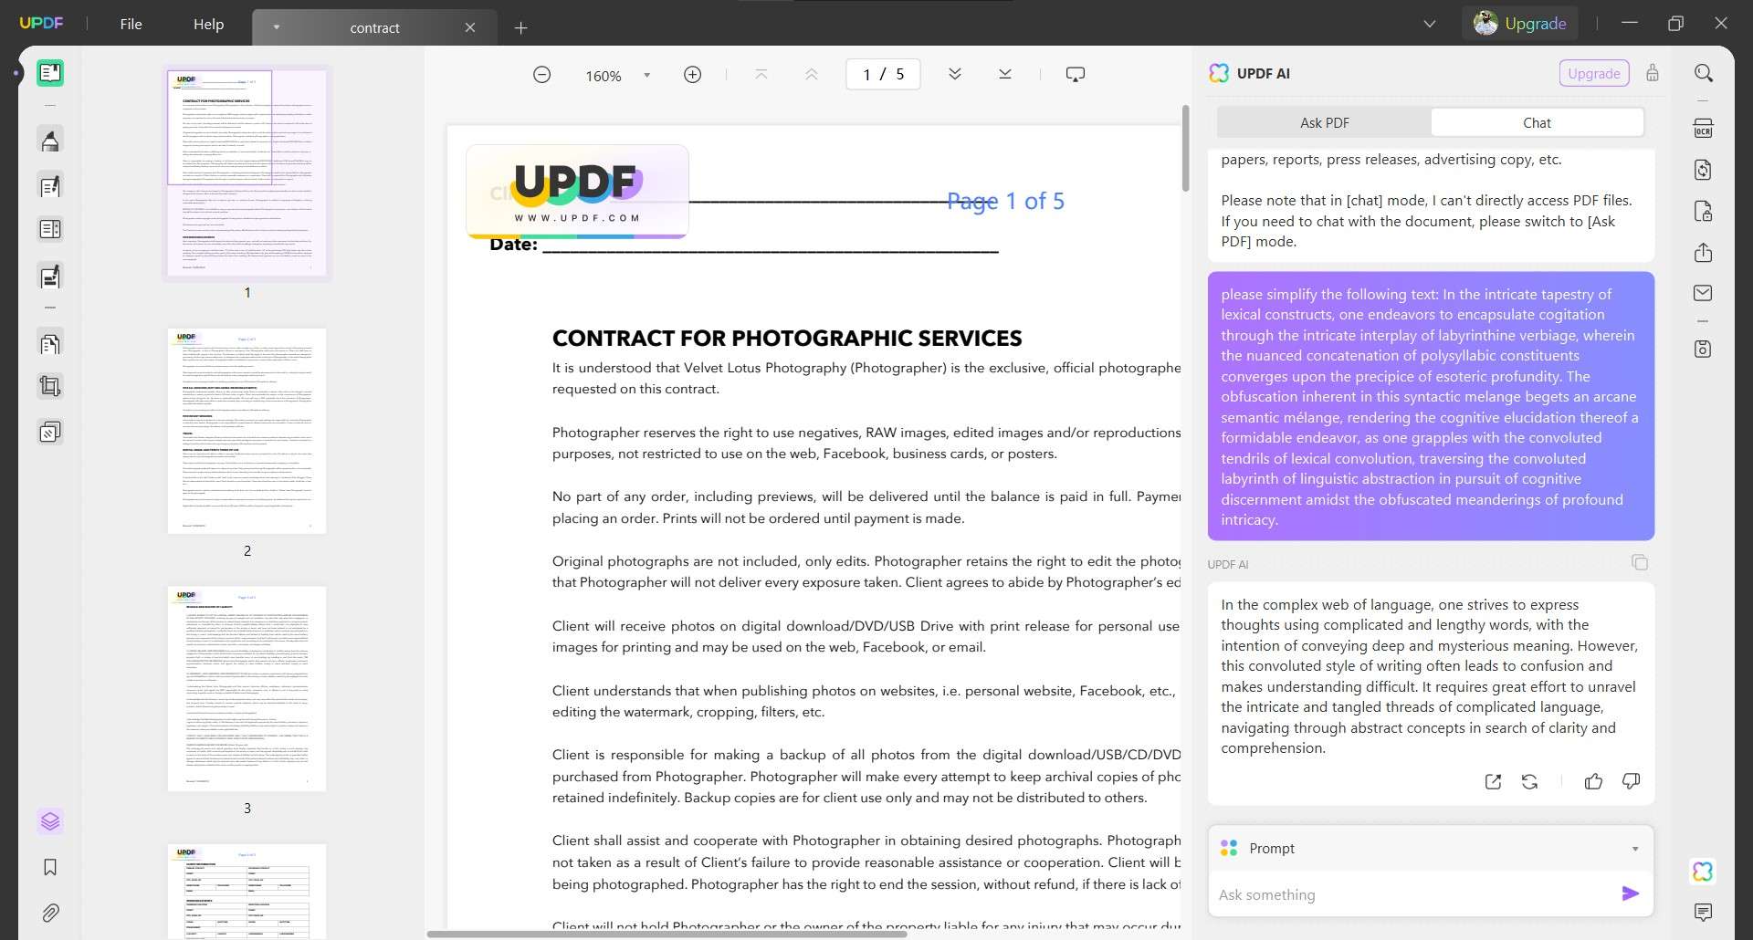
Task: Select the Reader mode icon
Action: pos(50,73)
